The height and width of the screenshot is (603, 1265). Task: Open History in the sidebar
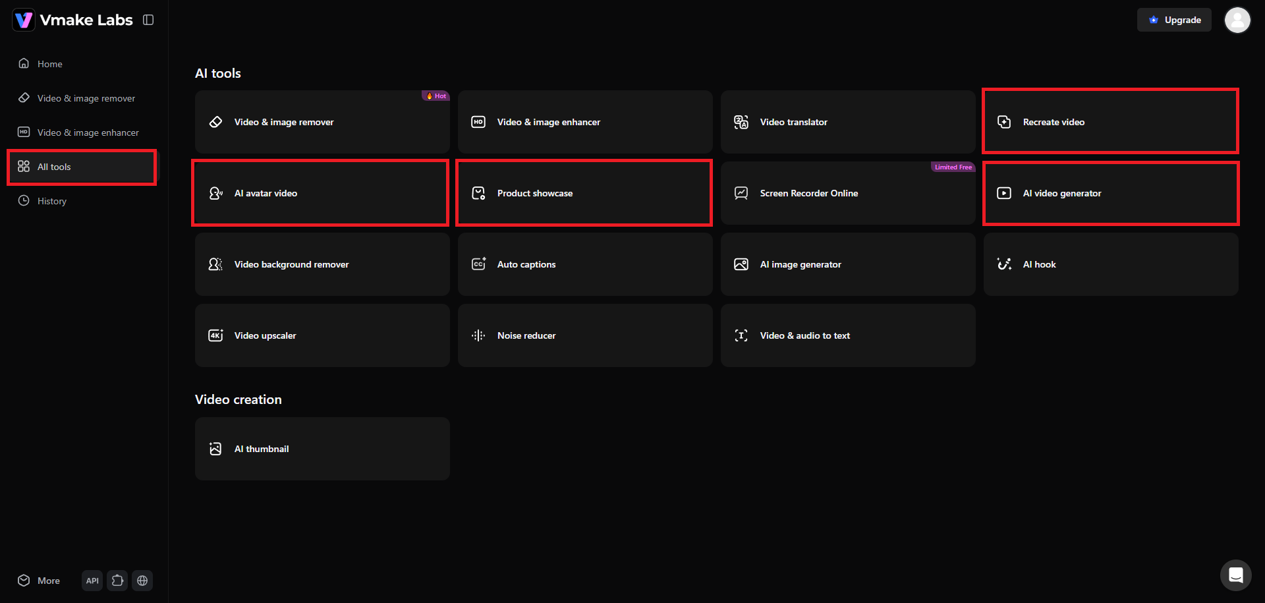click(x=52, y=201)
